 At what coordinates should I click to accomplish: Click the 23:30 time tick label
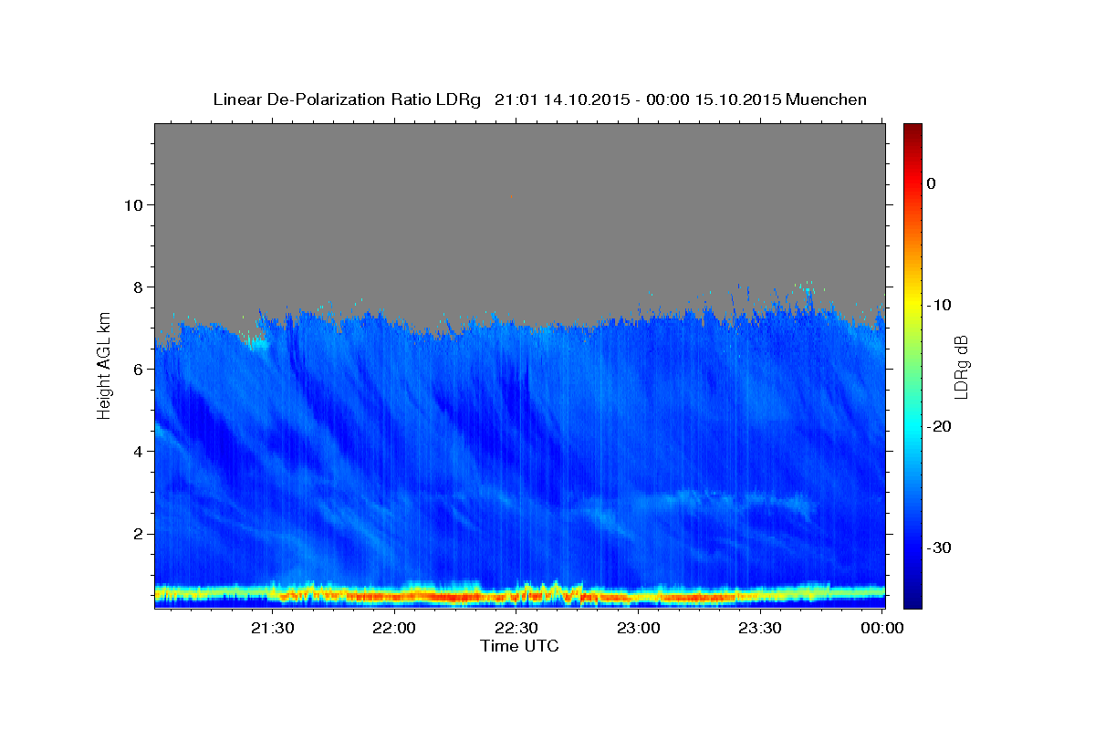tap(760, 628)
